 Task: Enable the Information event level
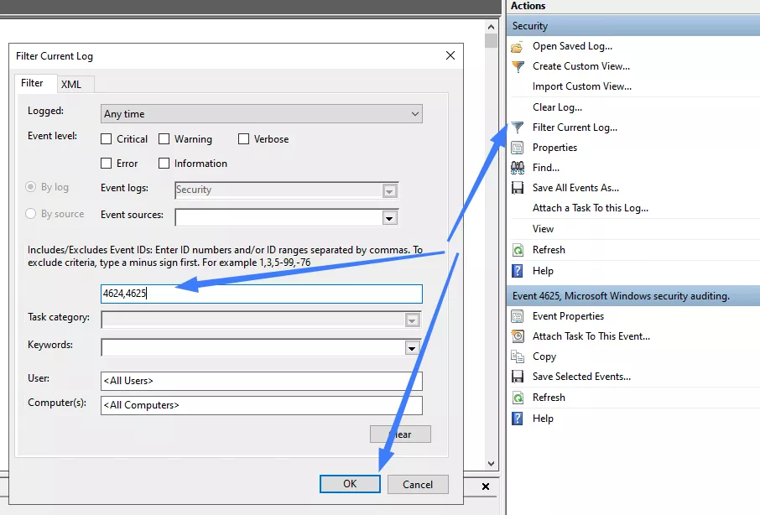point(164,164)
